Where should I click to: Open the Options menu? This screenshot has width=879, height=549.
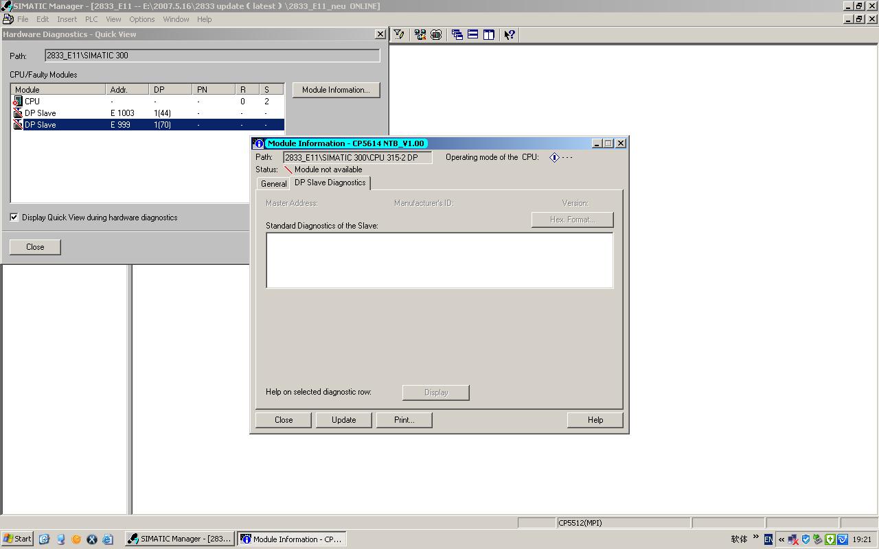point(141,19)
